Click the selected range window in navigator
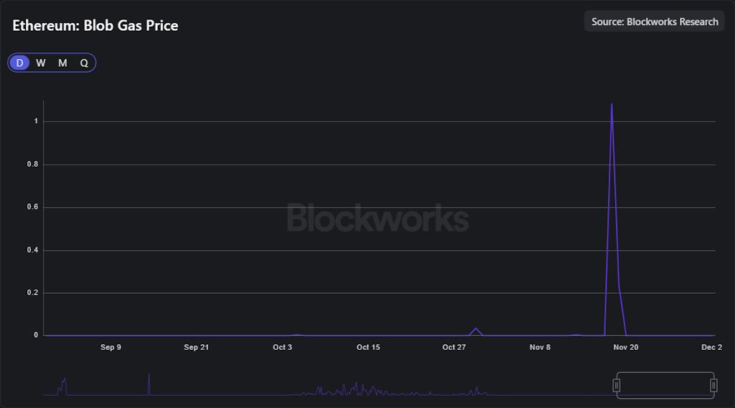This screenshot has width=735, height=408. (x=665, y=385)
